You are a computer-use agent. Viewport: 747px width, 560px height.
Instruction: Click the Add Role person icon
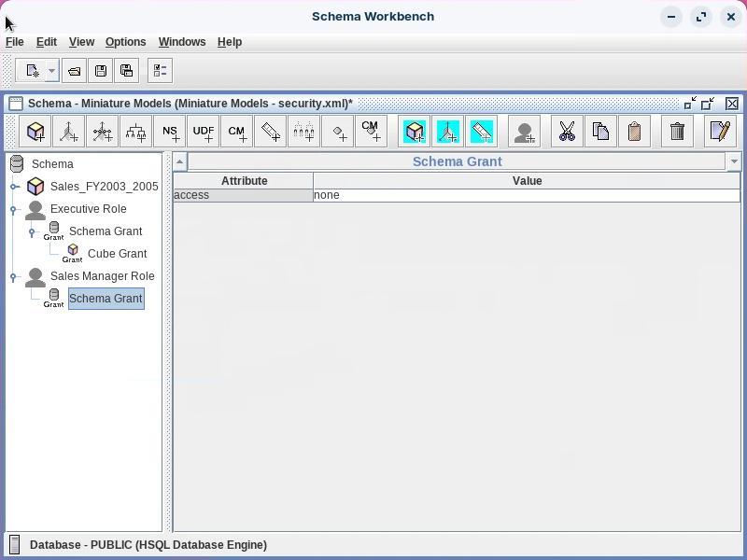[525, 132]
